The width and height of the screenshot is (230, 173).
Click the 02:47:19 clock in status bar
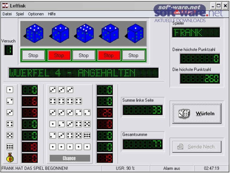[x=212, y=168]
